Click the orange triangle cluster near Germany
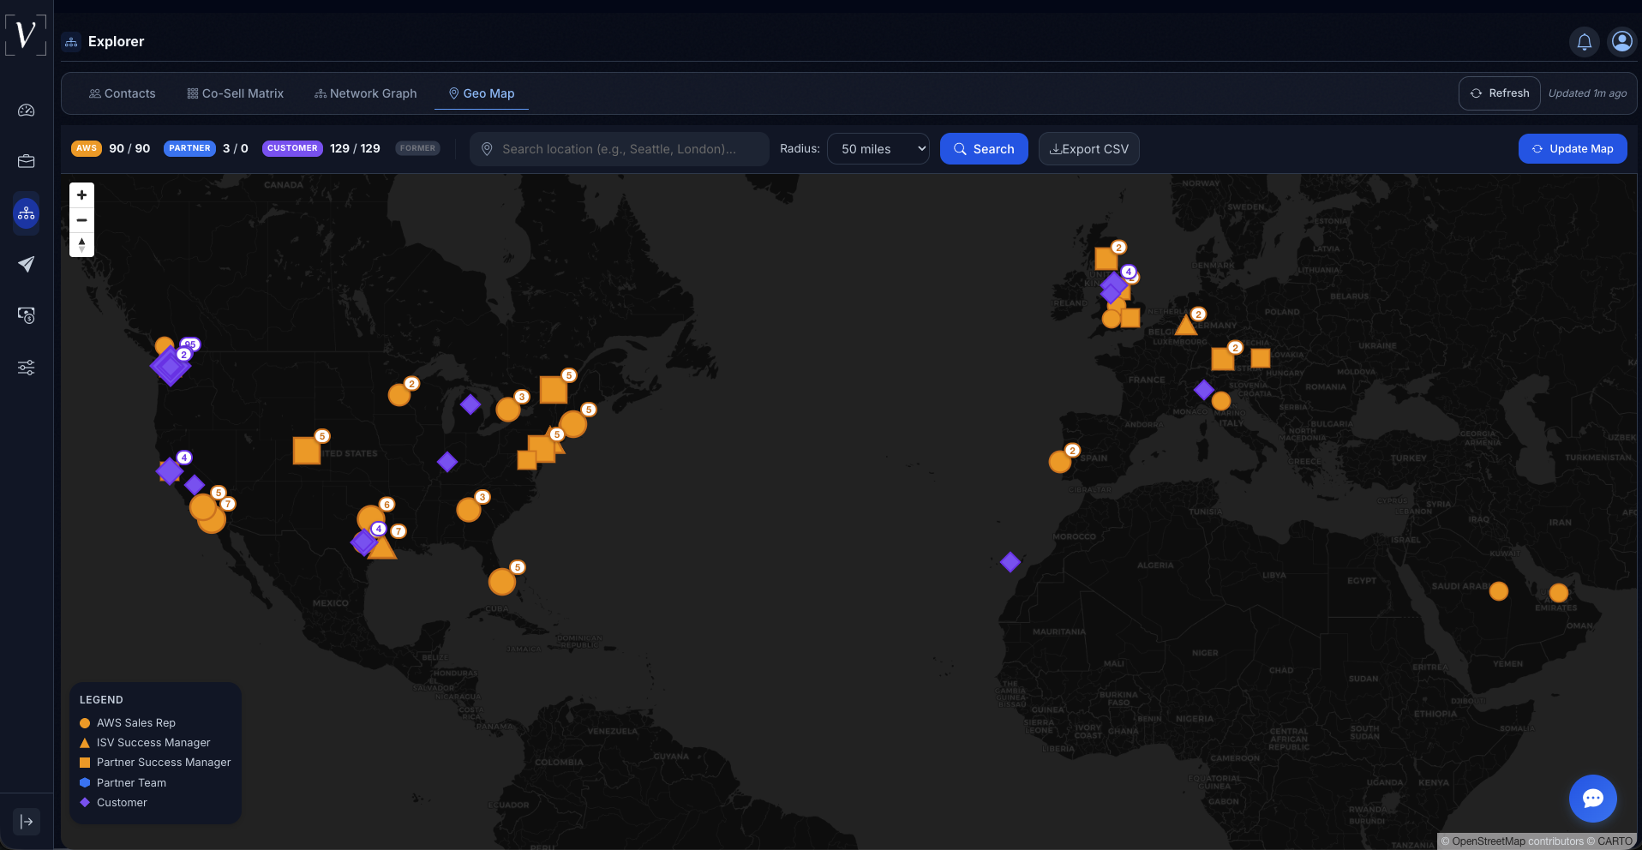Viewport: 1642px width, 850px height. (1186, 326)
